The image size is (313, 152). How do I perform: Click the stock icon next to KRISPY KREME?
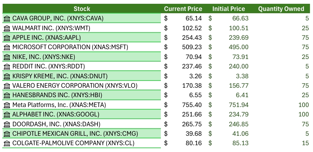[7, 76]
